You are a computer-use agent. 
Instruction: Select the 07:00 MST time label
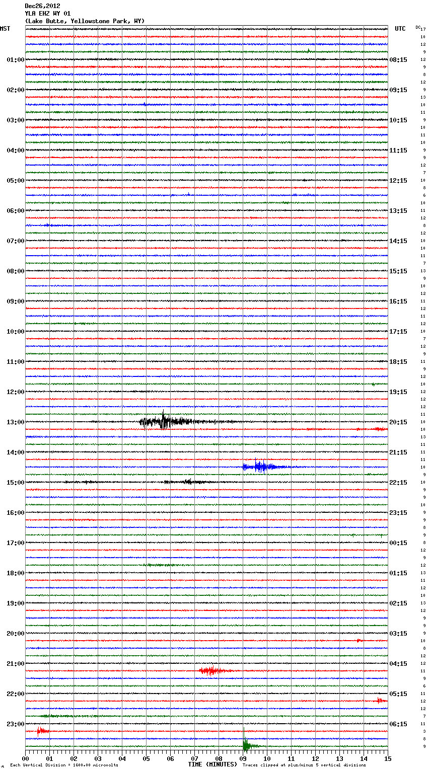[15, 241]
